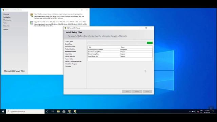Select Extract Setup files row

click(120, 54)
